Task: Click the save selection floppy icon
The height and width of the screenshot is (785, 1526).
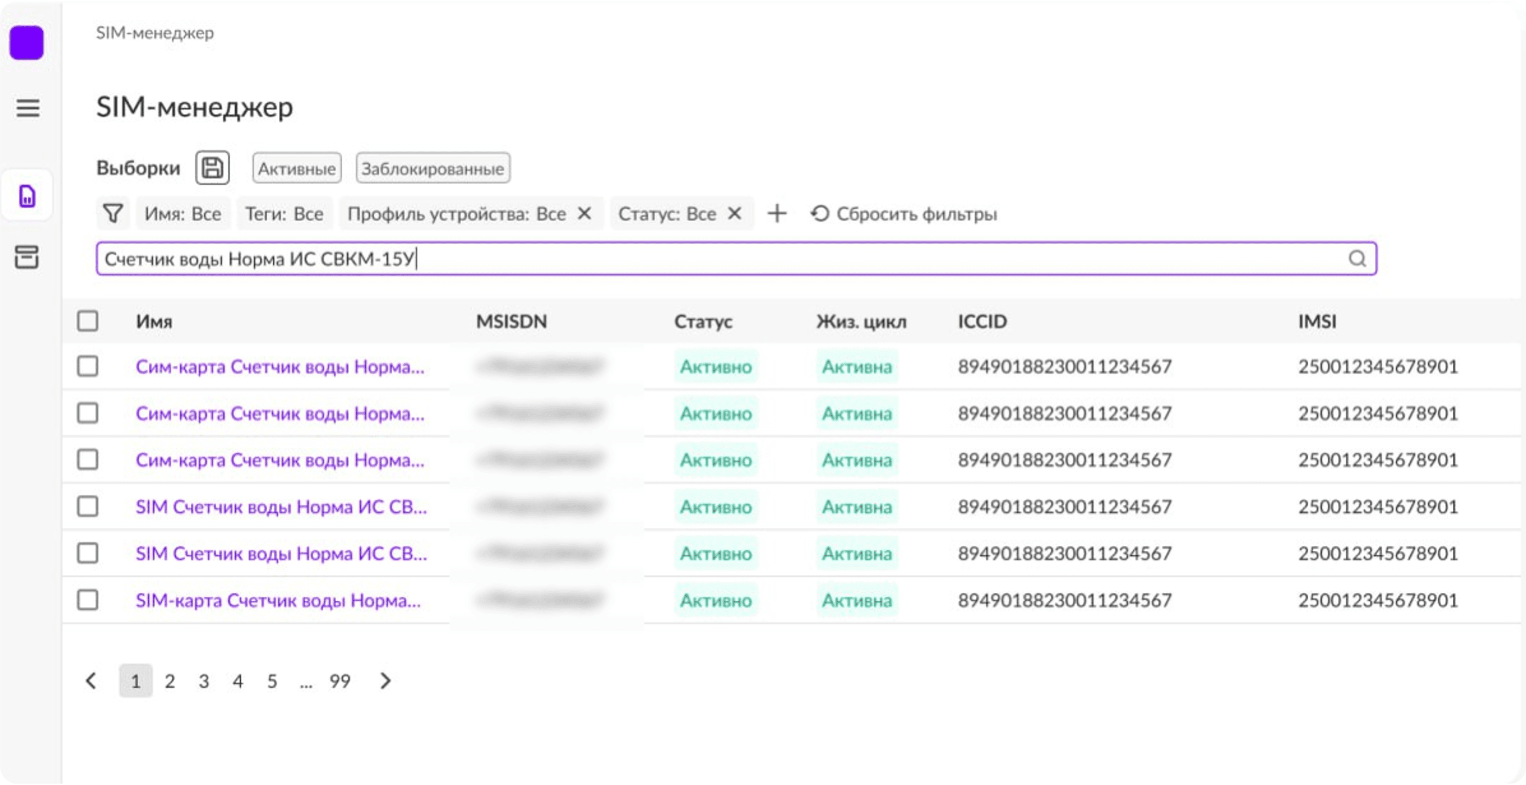Action: (213, 168)
